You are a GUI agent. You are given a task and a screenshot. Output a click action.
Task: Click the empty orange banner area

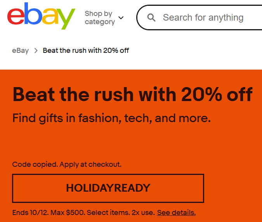[x=233, y=156]
